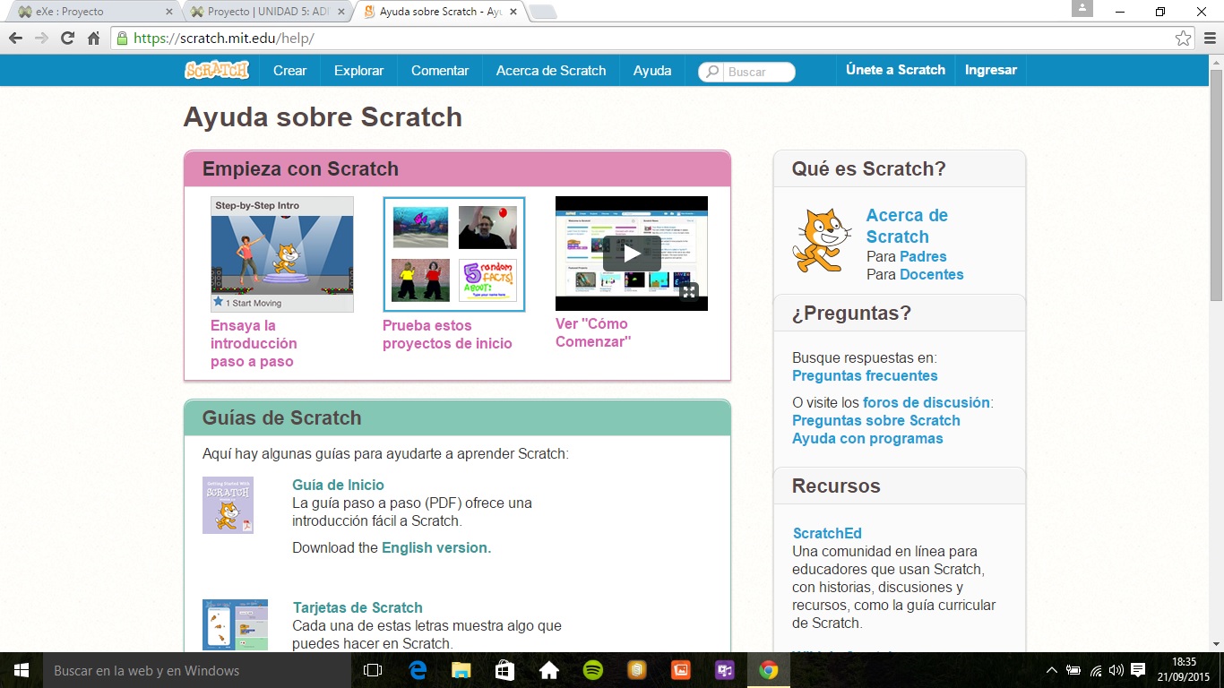
Task: Open Task View on the taskbar
Action: click(x=373, y=670)
